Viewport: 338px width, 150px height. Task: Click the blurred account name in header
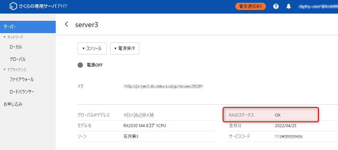pos(317,6)
